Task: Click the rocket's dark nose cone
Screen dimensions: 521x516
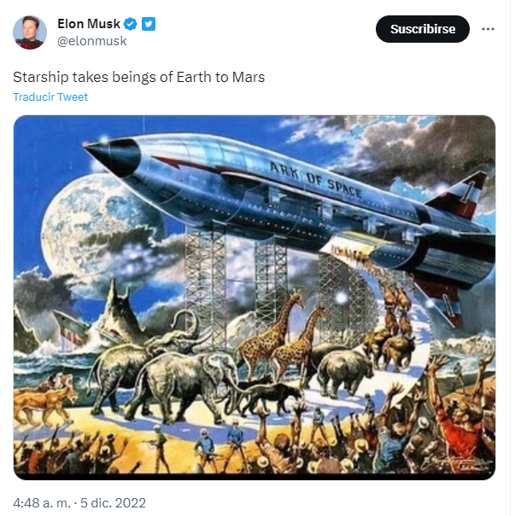Action: 113,156
